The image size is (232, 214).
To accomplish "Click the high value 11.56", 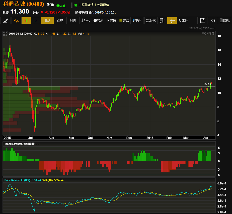I will click(52, 34).
